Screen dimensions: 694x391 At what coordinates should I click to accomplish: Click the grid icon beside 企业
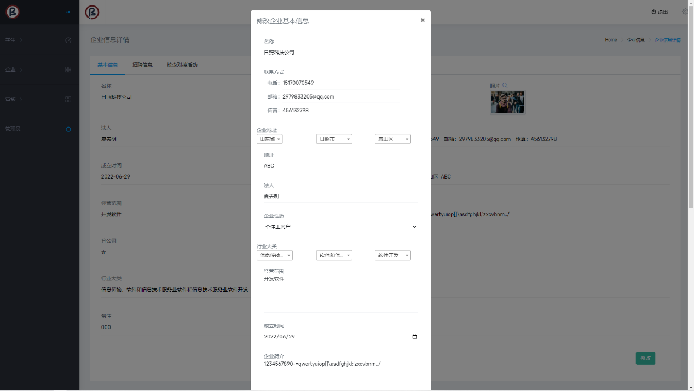click(68, 70)
